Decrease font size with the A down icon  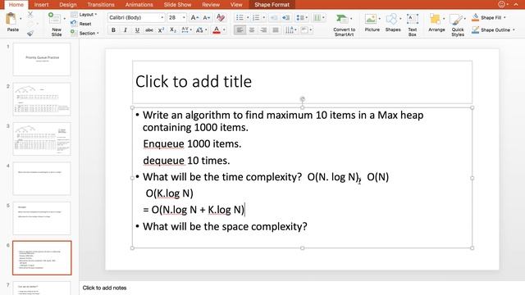(207, 17)
